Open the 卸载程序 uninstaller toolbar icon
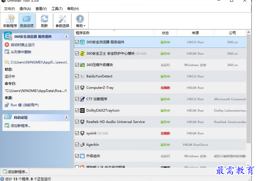The image size is (257, 181). (10, 21)
